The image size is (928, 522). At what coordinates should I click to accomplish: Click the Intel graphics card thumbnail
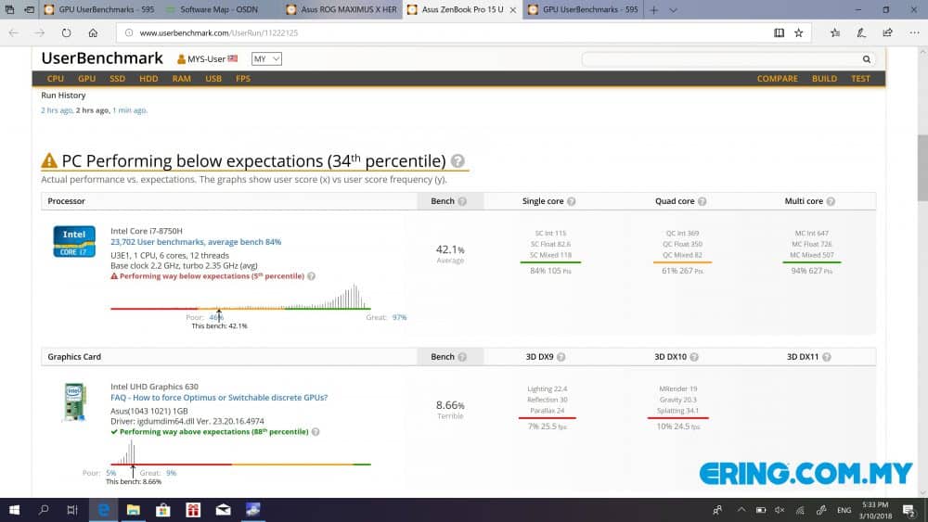click(x=74, y=402)
